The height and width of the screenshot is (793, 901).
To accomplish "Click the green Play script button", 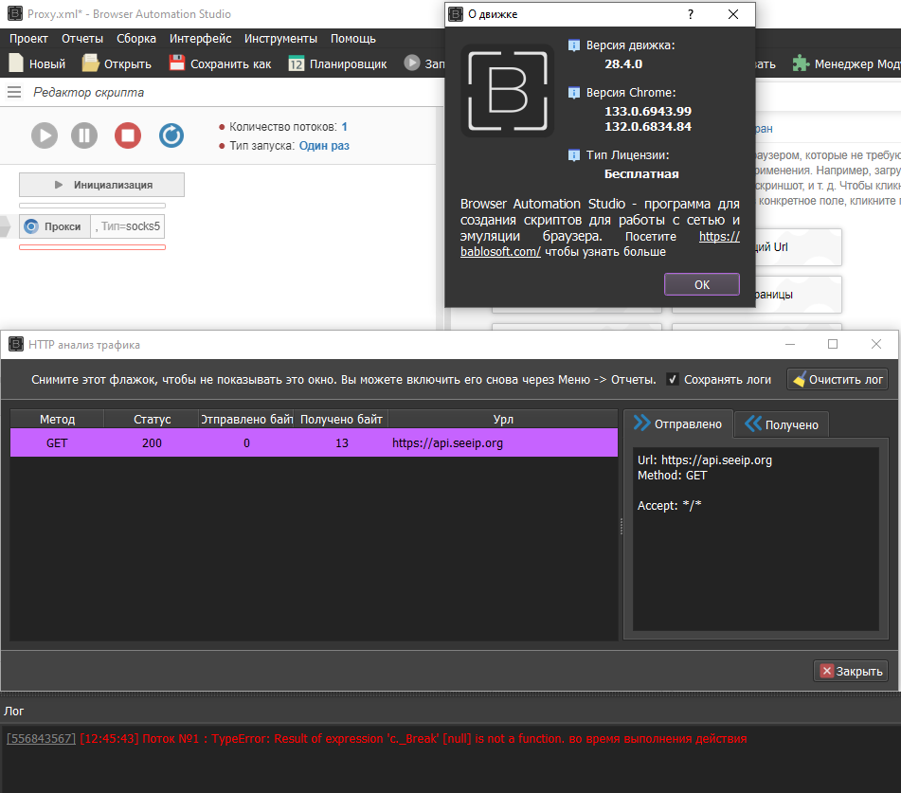I will click(x=44, y=135).
